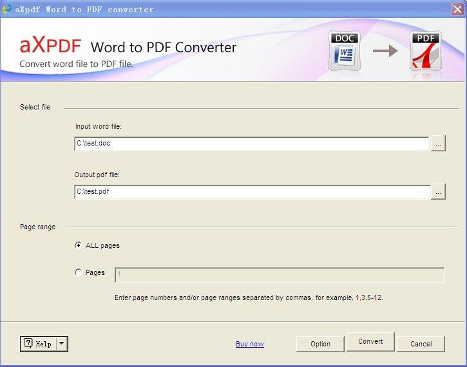
Task: Choose the Pages radio option
Action: point(79,272)
